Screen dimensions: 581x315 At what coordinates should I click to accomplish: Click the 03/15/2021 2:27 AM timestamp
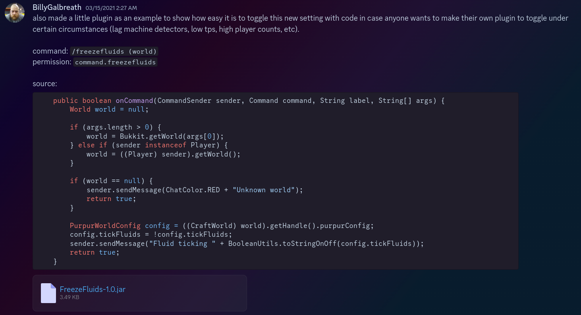pyautogui.click(x=111, y=8)
